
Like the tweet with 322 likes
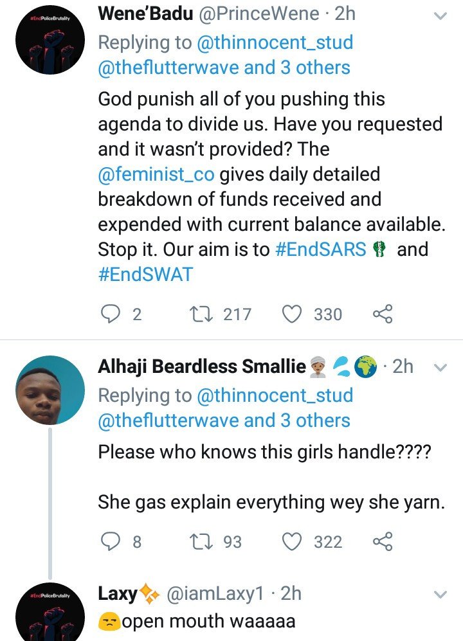coord(293,542)
